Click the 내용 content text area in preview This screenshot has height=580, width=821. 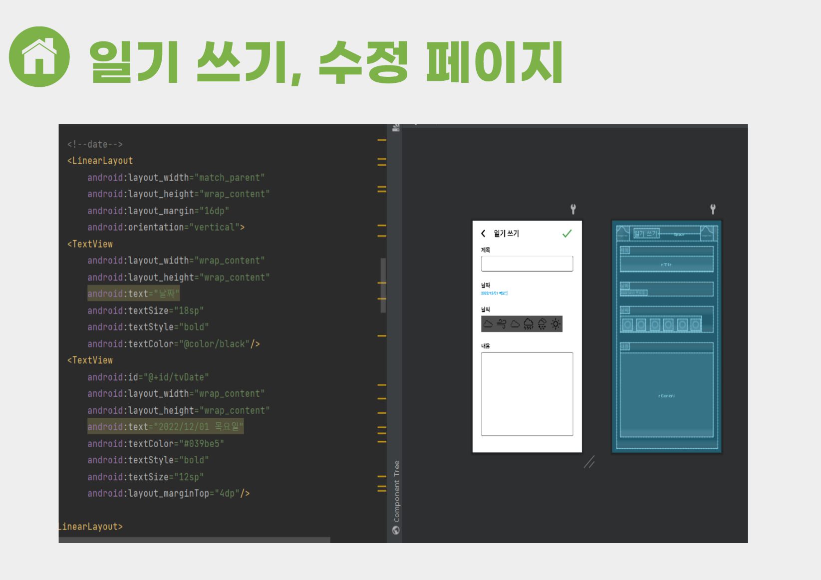coord(527,394)
